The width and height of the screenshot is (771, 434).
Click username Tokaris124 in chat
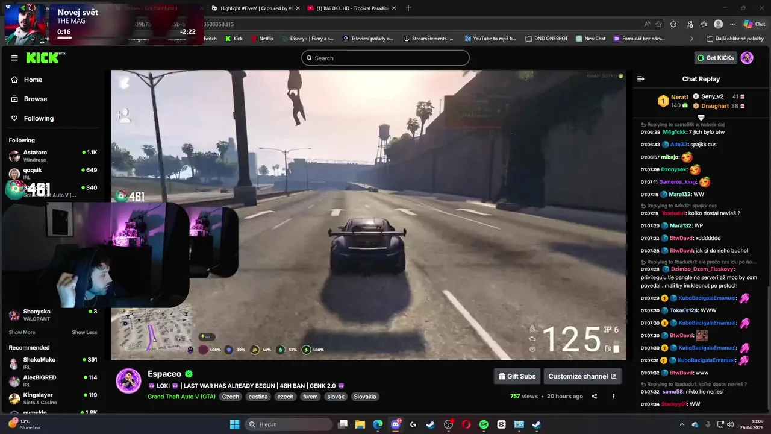[684, 310]
